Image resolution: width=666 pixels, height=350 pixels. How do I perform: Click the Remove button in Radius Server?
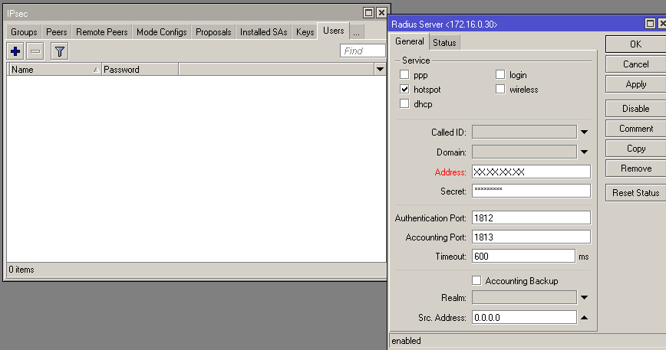(635, 168)
